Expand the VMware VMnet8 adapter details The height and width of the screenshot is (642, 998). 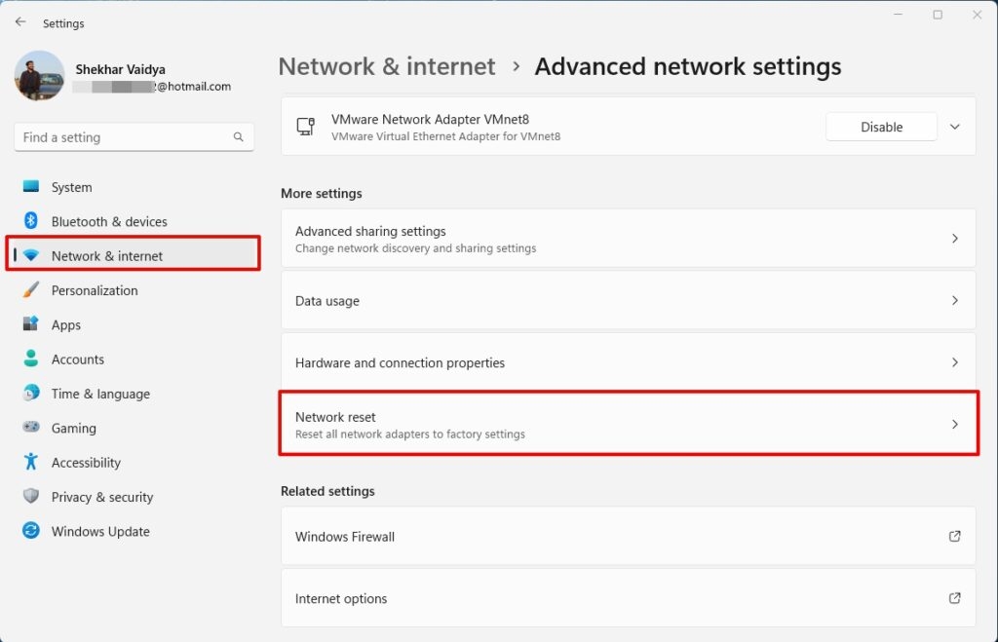tap(955, 127)
